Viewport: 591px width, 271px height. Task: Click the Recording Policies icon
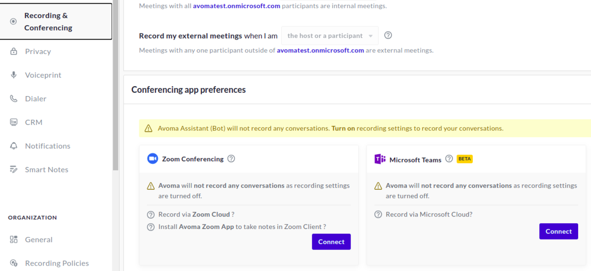(x=14, y=263)
